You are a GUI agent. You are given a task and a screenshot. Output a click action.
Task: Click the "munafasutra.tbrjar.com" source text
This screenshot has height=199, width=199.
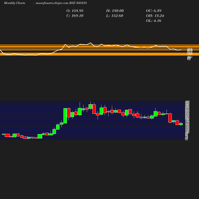(x=52, y=3)
